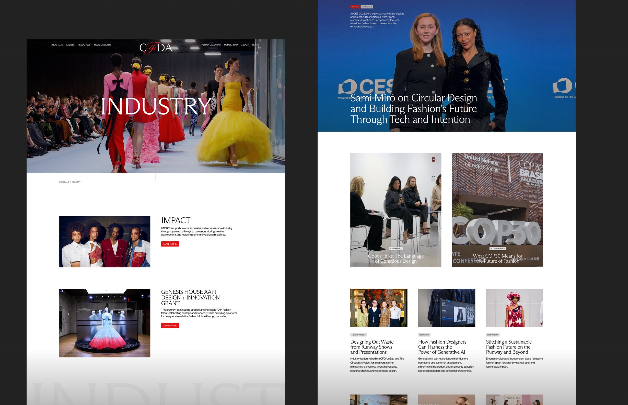This screenshot has width=628, height=405.
Task: Open the Search function in the navigation
Action: pos(256,45)
